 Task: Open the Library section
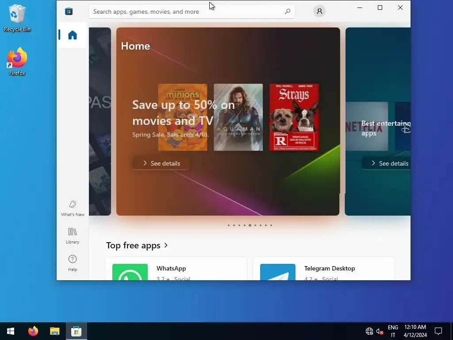(73, 236)
